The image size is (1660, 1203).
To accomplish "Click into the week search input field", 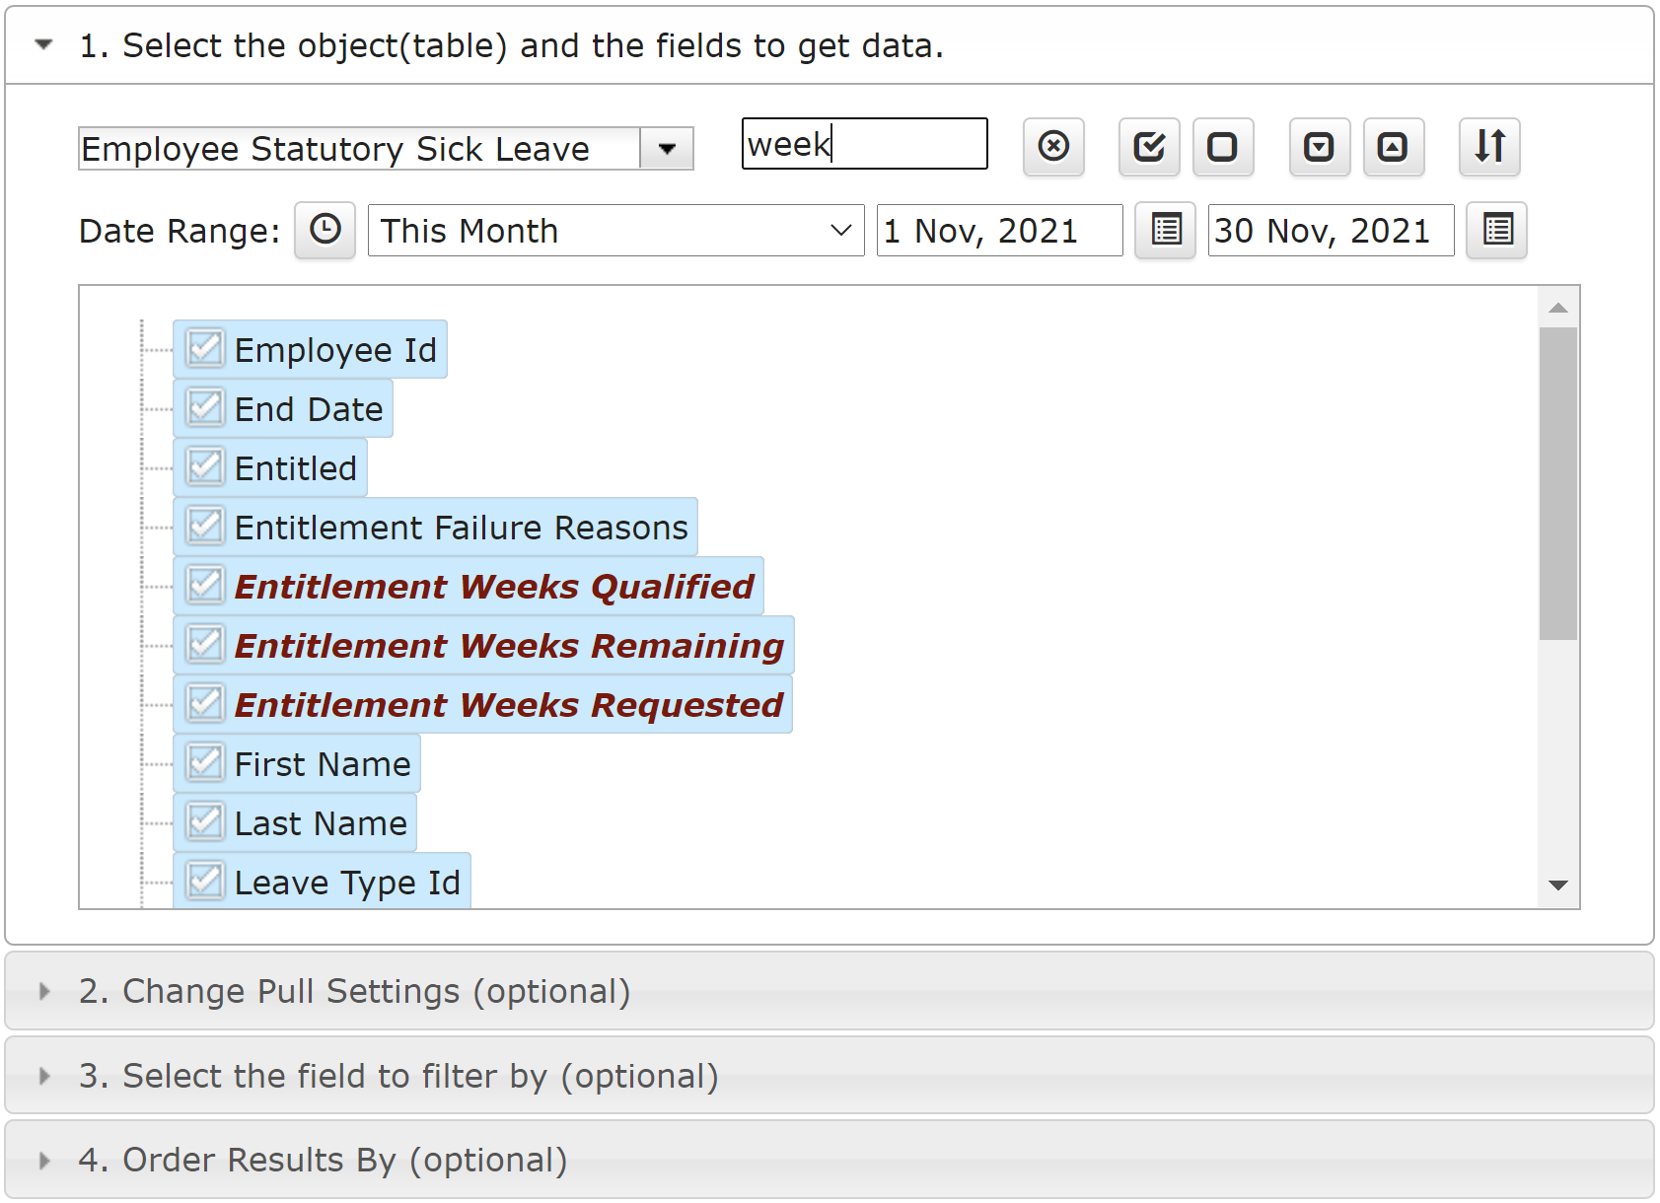I will [x=864, y=144].
